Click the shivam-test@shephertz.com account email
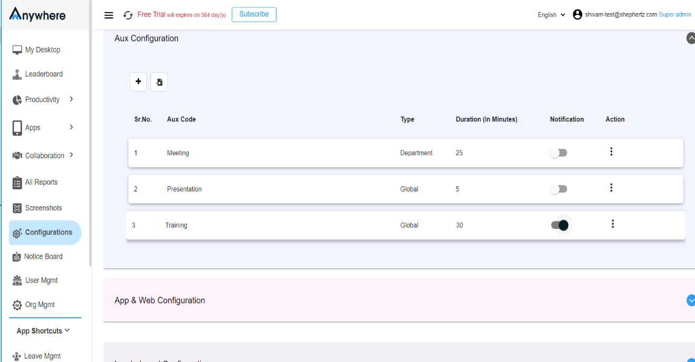The width and height of the screenshot is (695, 362). (621, 15)
